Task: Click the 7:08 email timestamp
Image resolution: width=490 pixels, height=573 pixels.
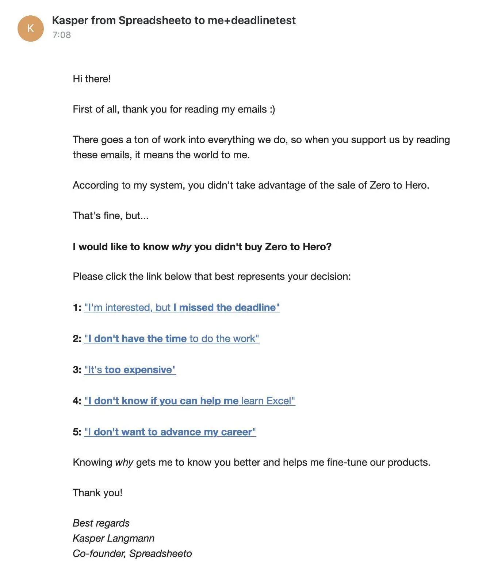Action: [x=61, y=35]
